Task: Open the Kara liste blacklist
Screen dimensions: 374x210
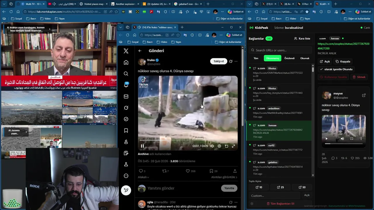Action: [x=302, y=38]
